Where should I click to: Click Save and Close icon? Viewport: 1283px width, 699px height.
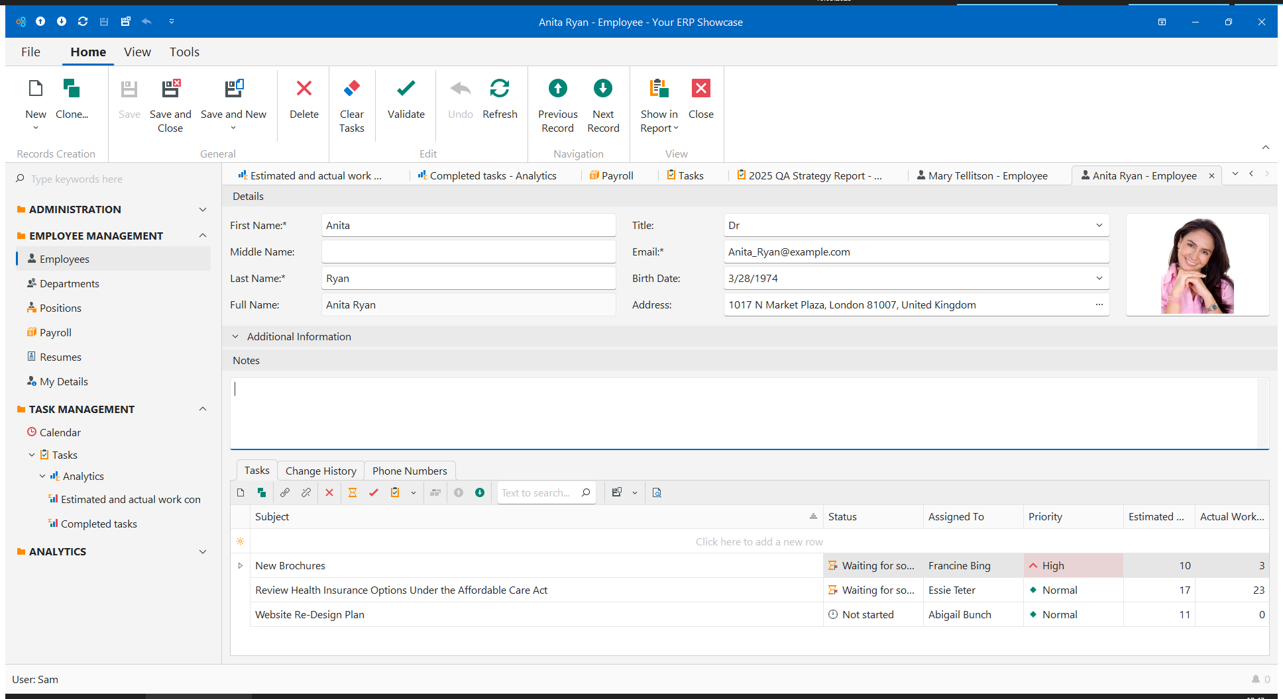[x=170, y=89]
